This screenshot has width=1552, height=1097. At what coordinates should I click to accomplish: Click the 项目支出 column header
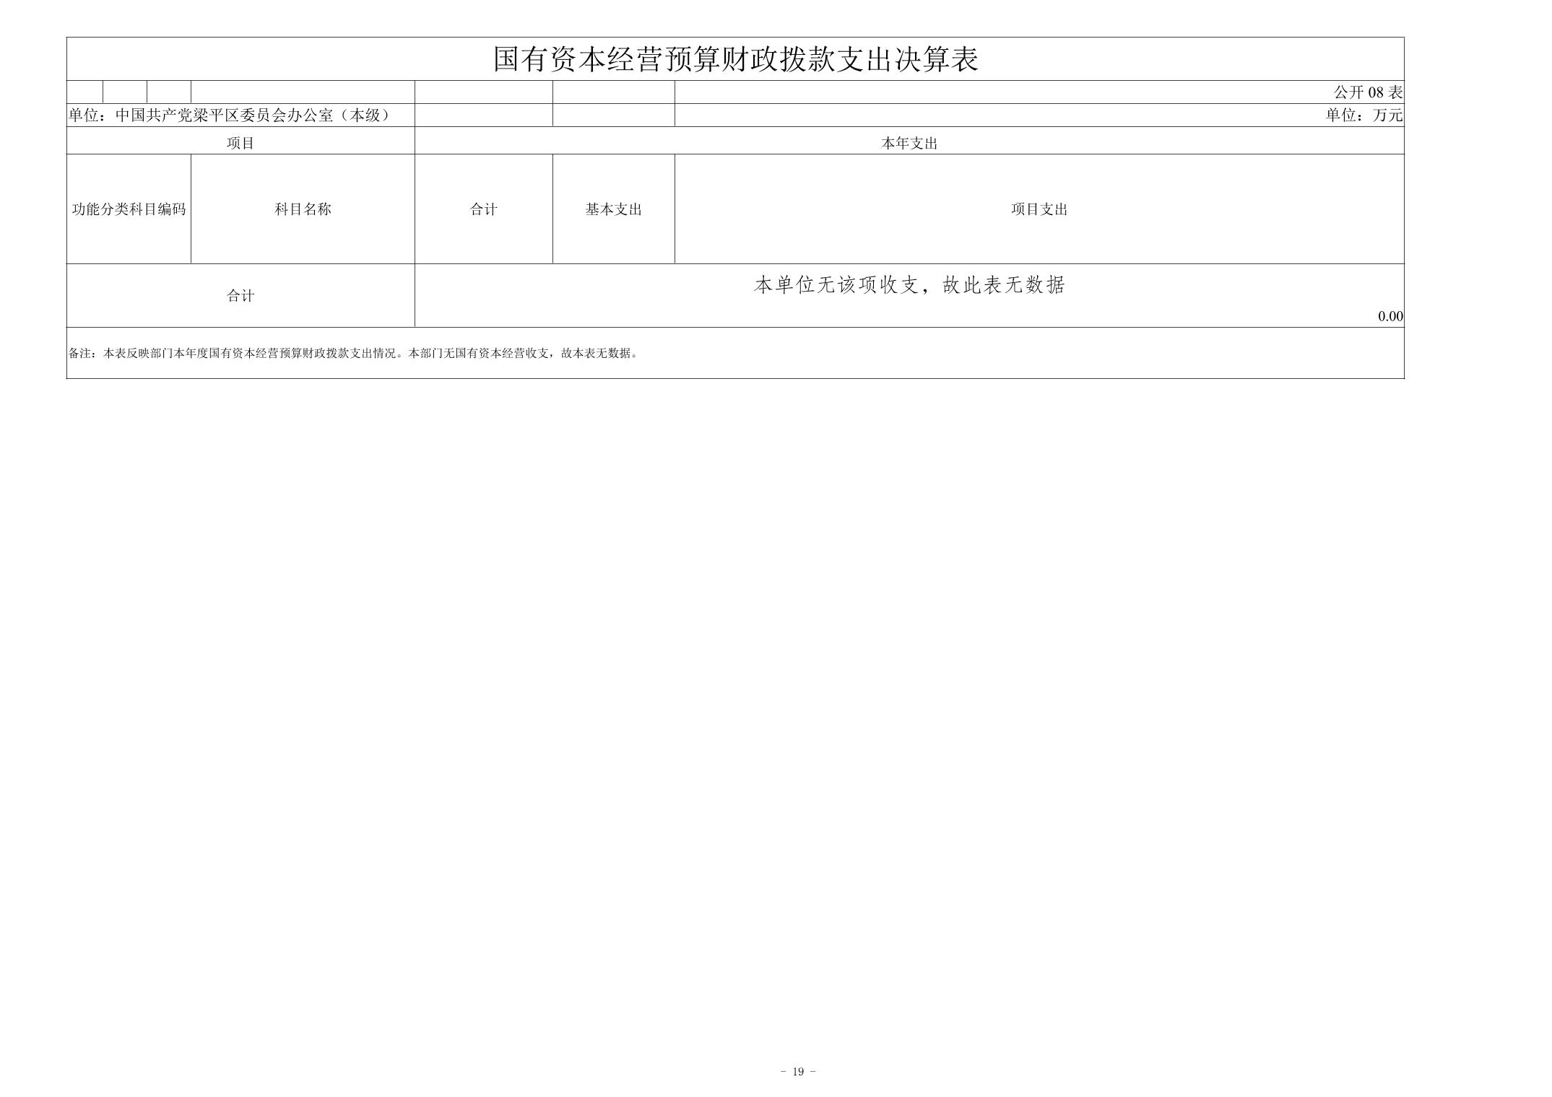point(1039,209)
